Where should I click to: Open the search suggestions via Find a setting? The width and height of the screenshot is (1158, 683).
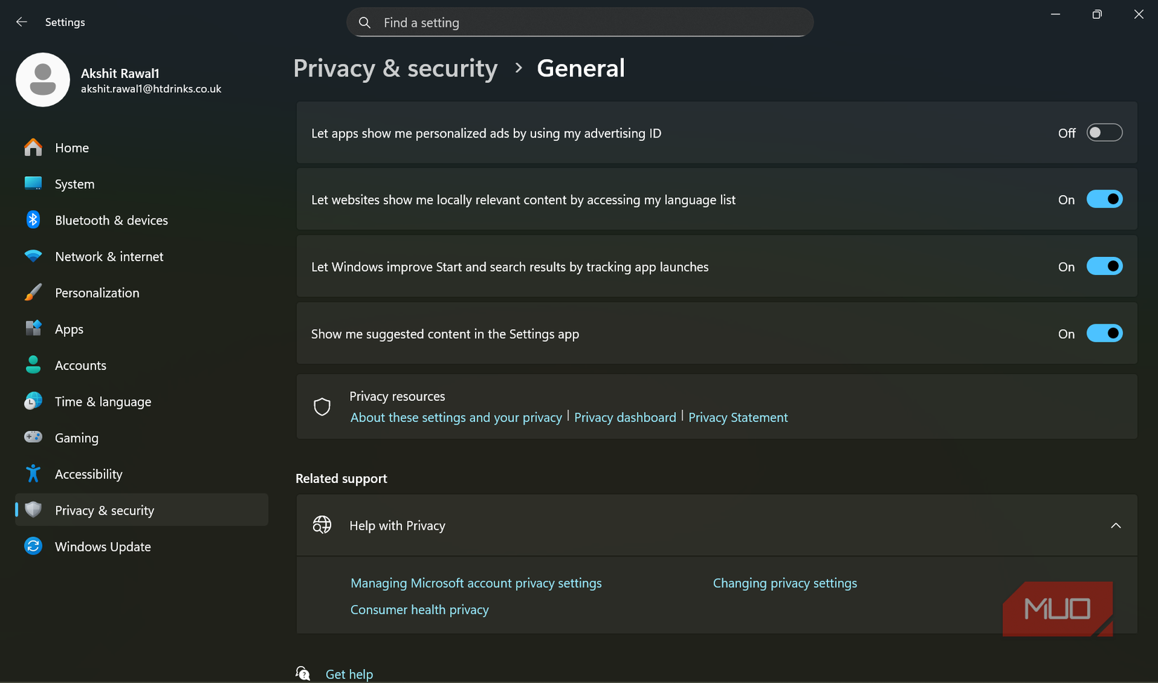(579, 22)
